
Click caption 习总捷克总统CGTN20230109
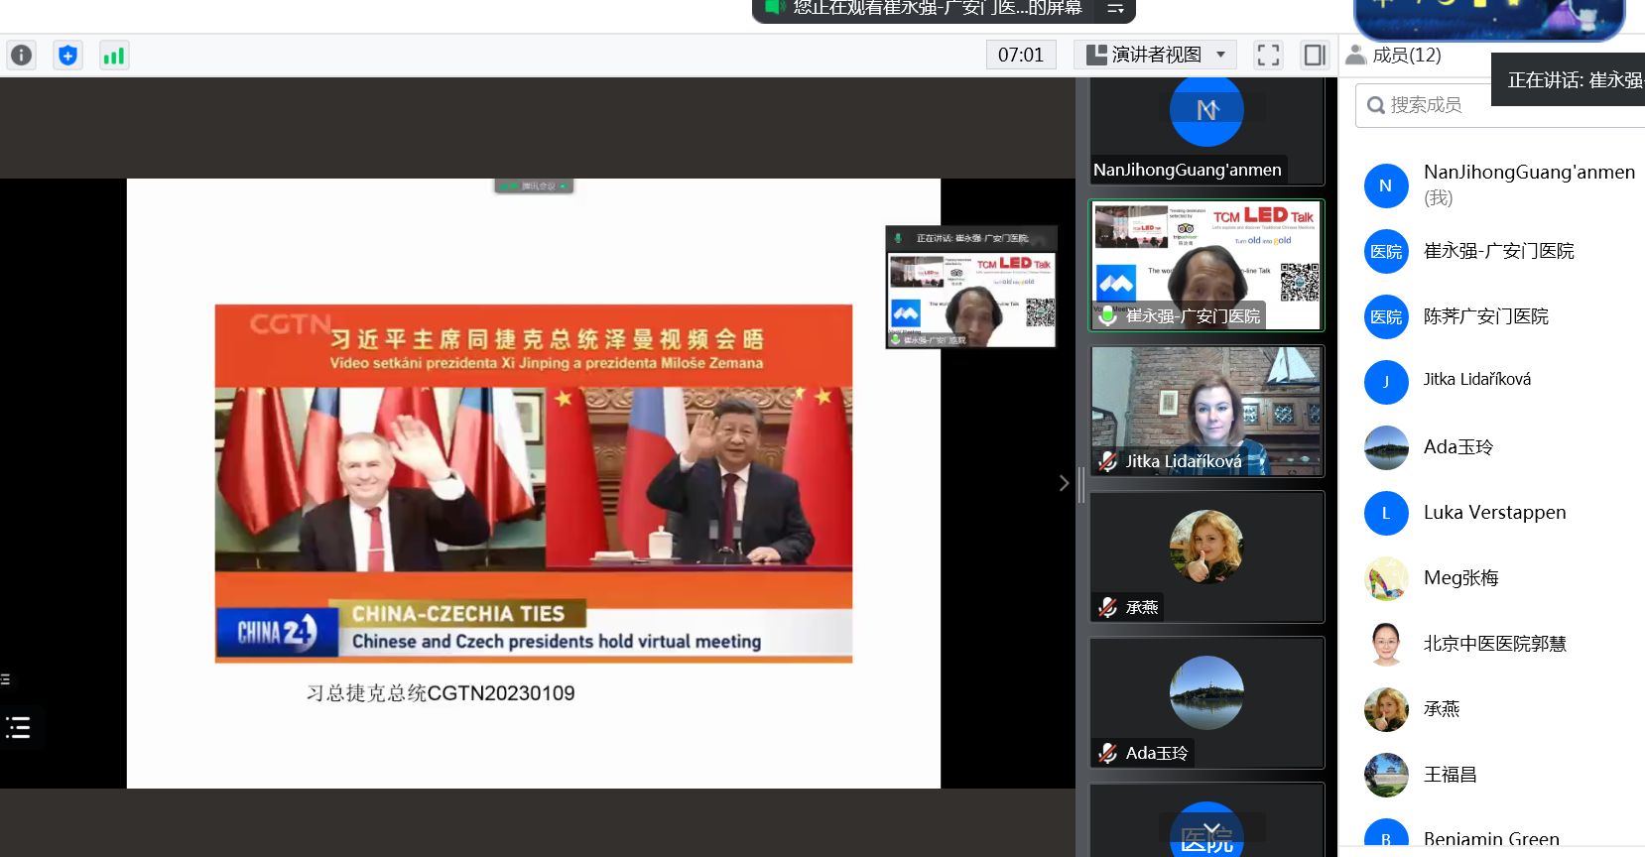click(441, 693)
